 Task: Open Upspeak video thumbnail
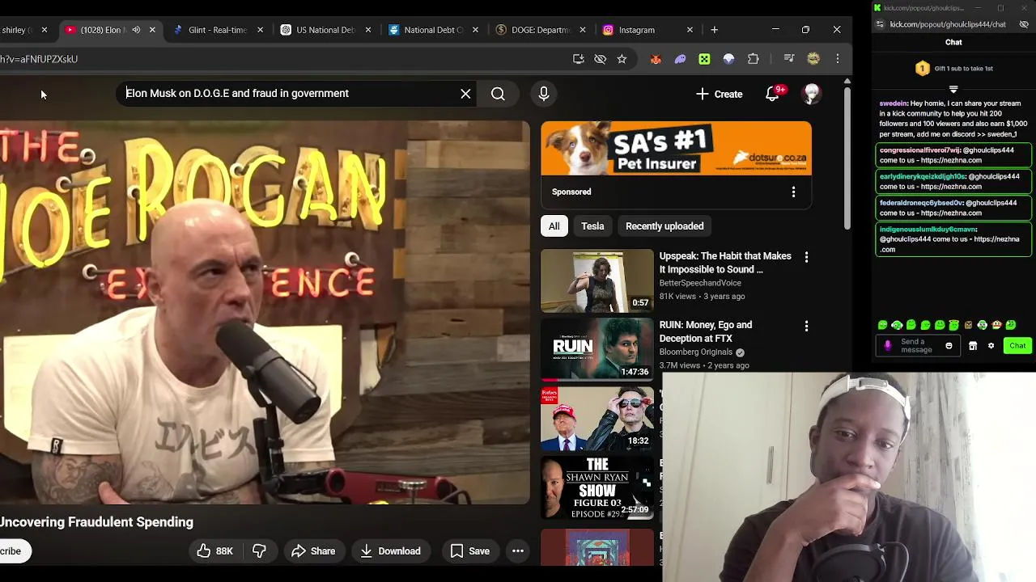(597, 280)
